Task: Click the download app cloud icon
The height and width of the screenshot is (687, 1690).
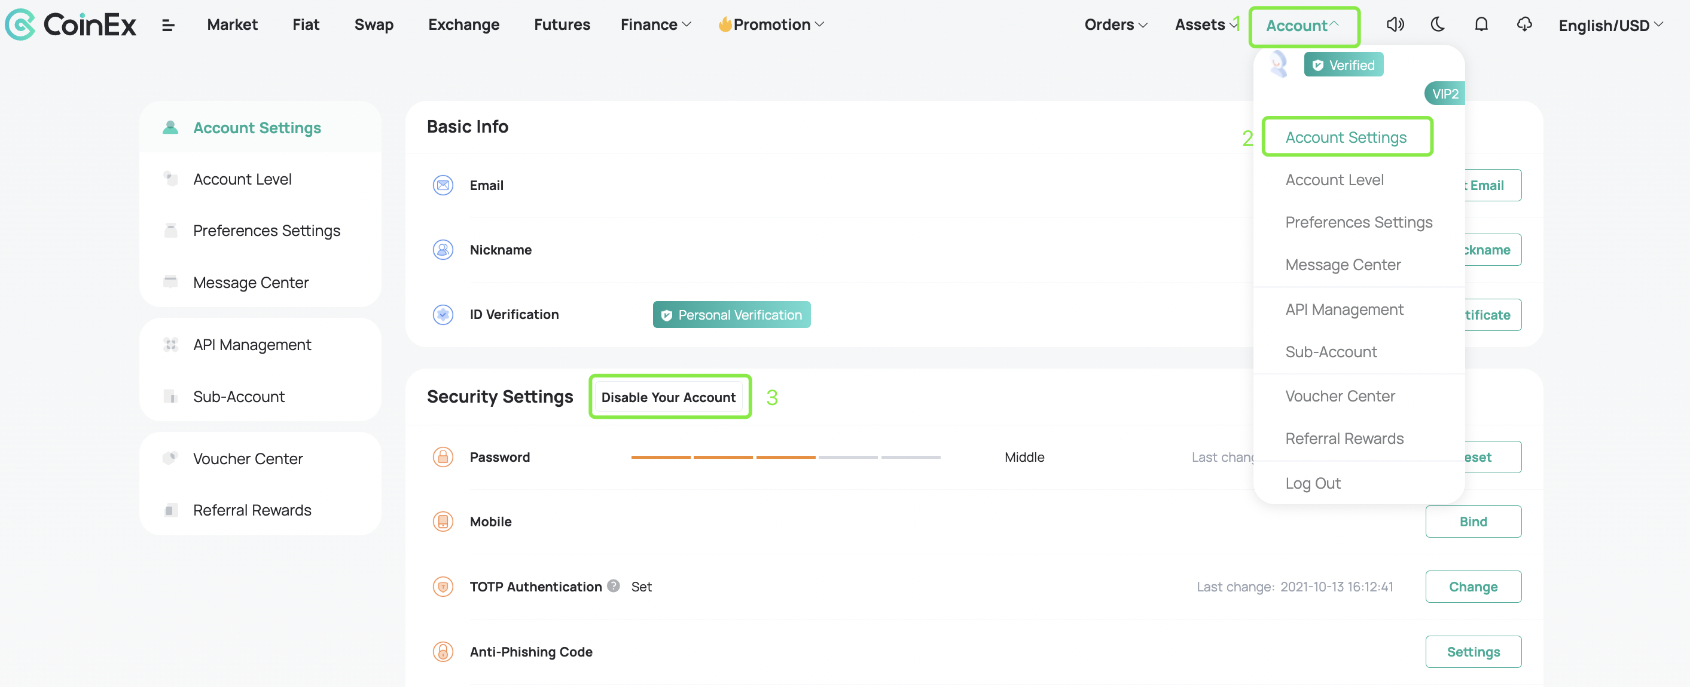Action: (1525, 25)
